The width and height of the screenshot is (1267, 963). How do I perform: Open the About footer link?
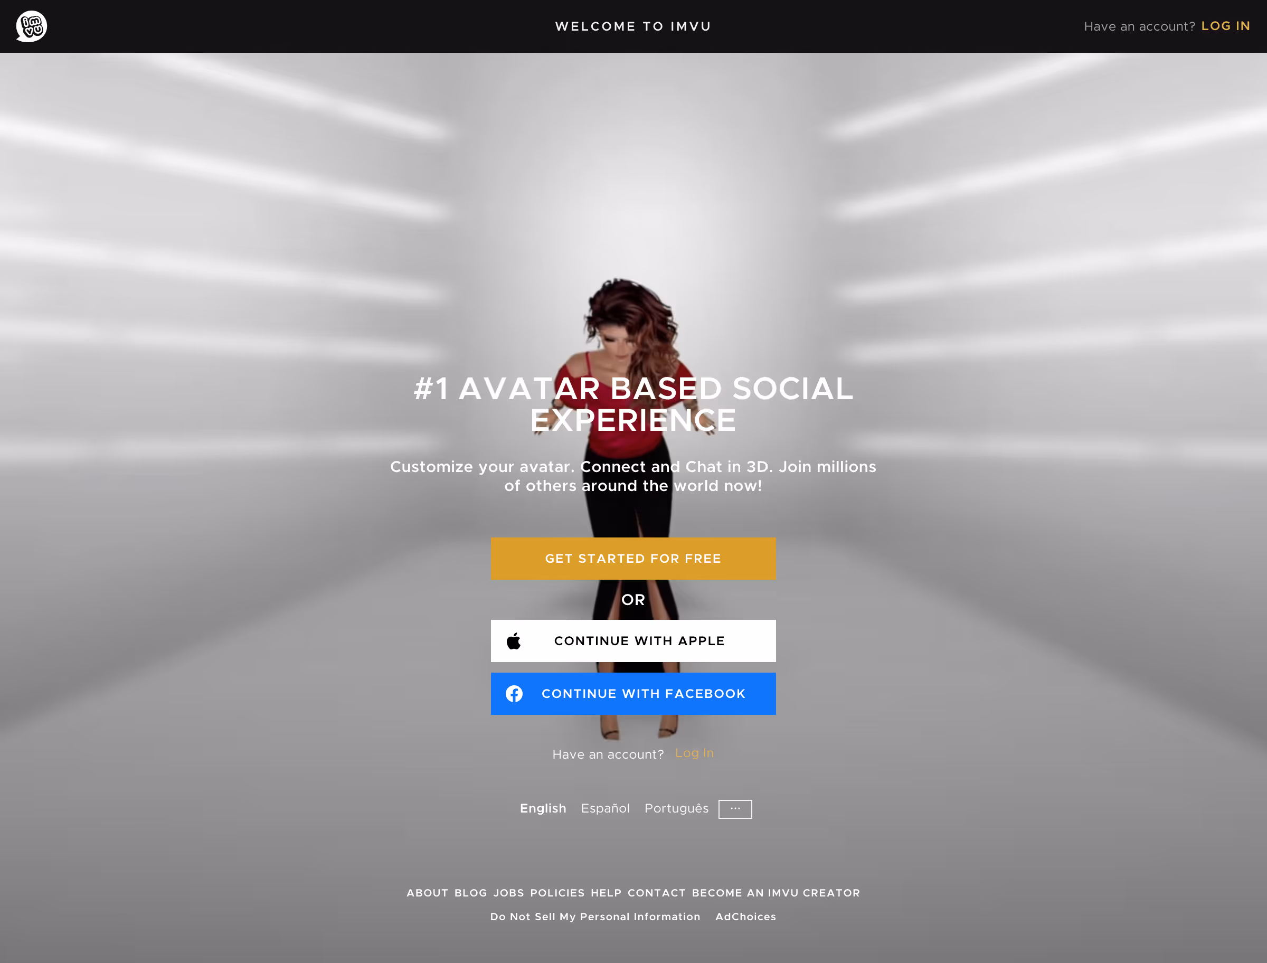click(428, 893)
